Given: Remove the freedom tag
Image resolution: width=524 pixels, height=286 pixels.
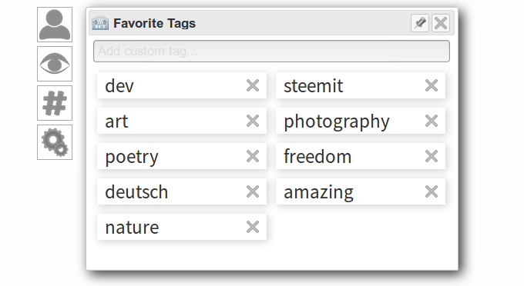Looking at the screenshot, I should tap(432, 156).
